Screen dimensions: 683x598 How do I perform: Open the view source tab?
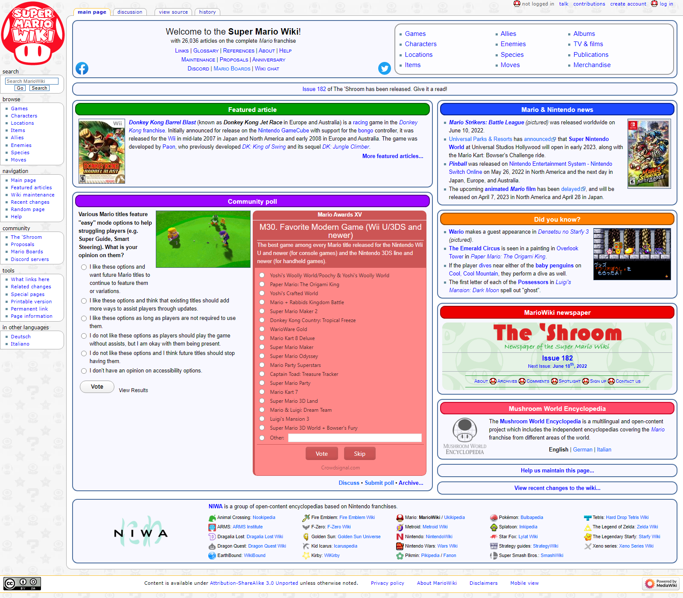(173, 12)
